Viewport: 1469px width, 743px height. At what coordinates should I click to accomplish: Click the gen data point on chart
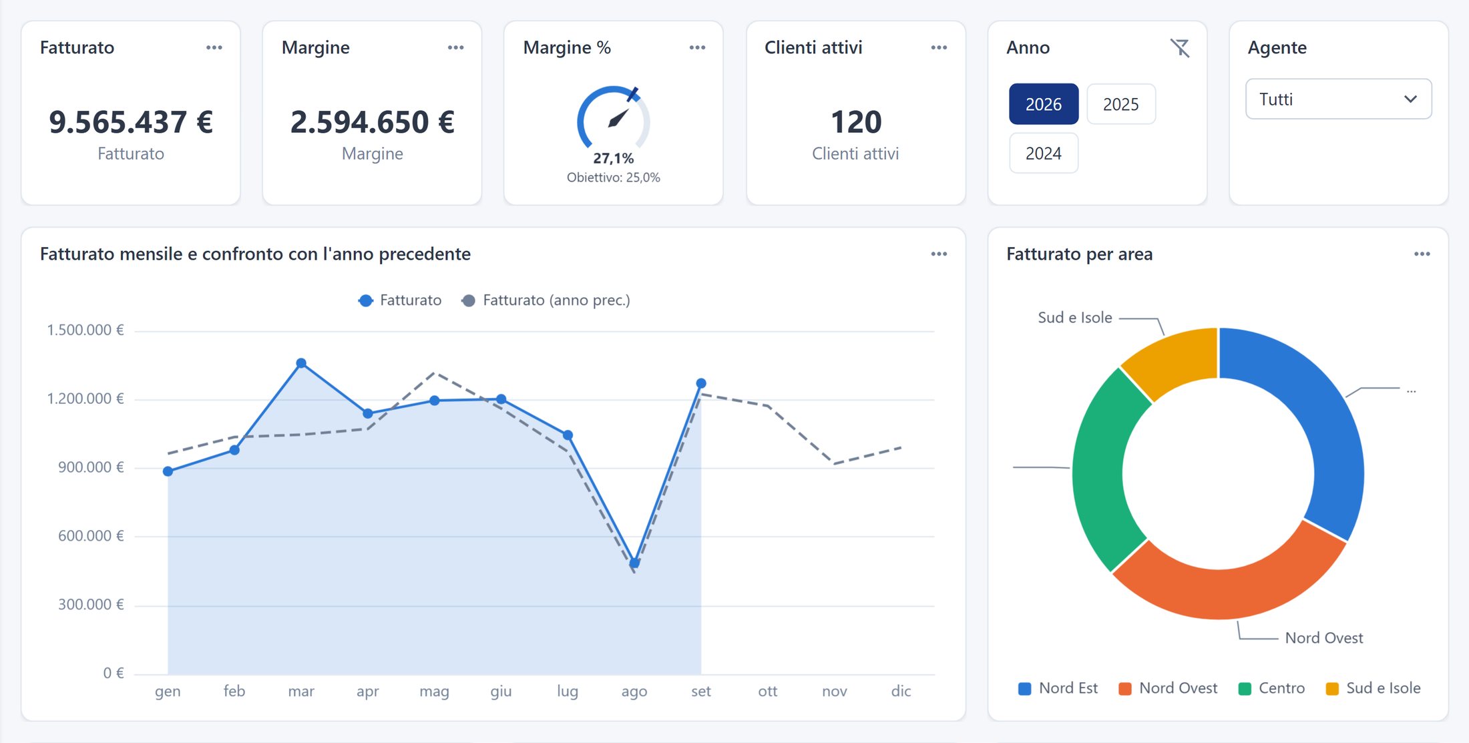[x=168, y=471]
